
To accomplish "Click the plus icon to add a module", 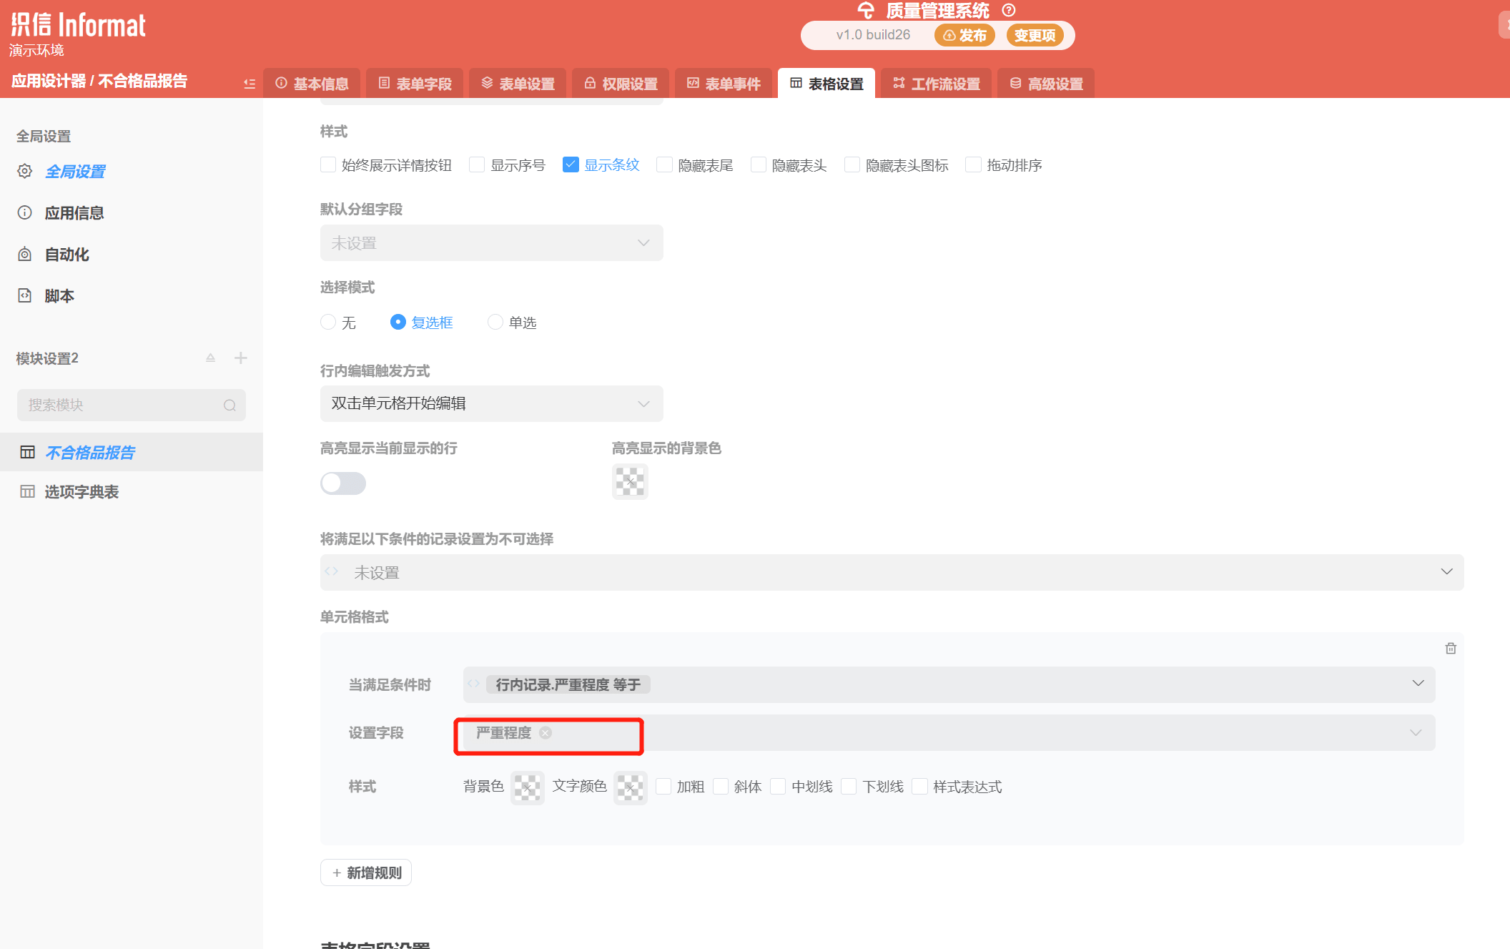I will coord(241,358).
